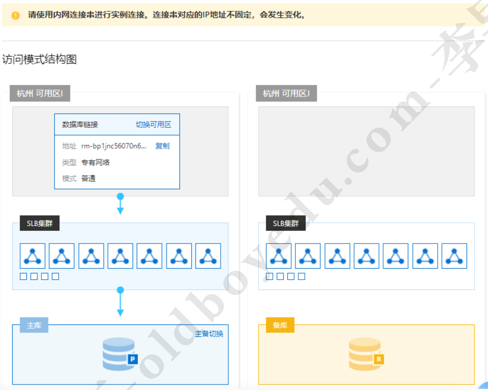The width and height of the screenshot is (488, 390).
Task: Click the 主库 label tag
Action: 34,325
